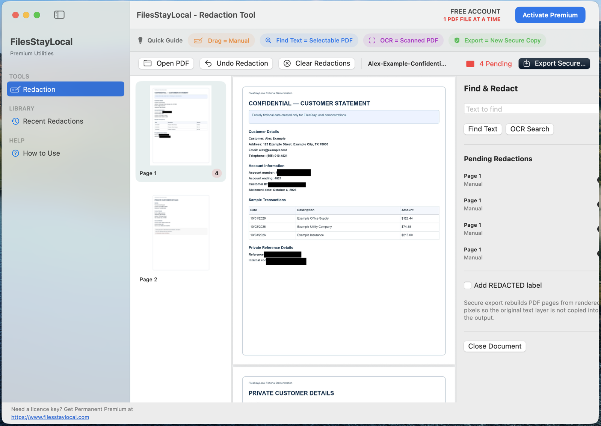This screenshot has height=426, width=601.
Task: Click the Undo Redaction arrow icon
Action: click(208, 63)
